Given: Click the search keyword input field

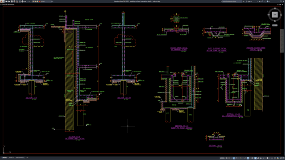Looking at the screenshot, I should (232, 1).
